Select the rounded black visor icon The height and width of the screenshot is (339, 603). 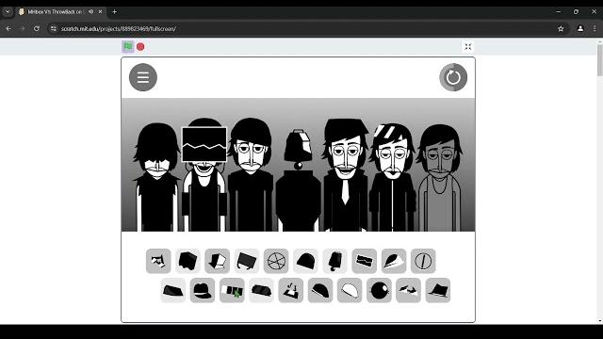click(261, 290)
